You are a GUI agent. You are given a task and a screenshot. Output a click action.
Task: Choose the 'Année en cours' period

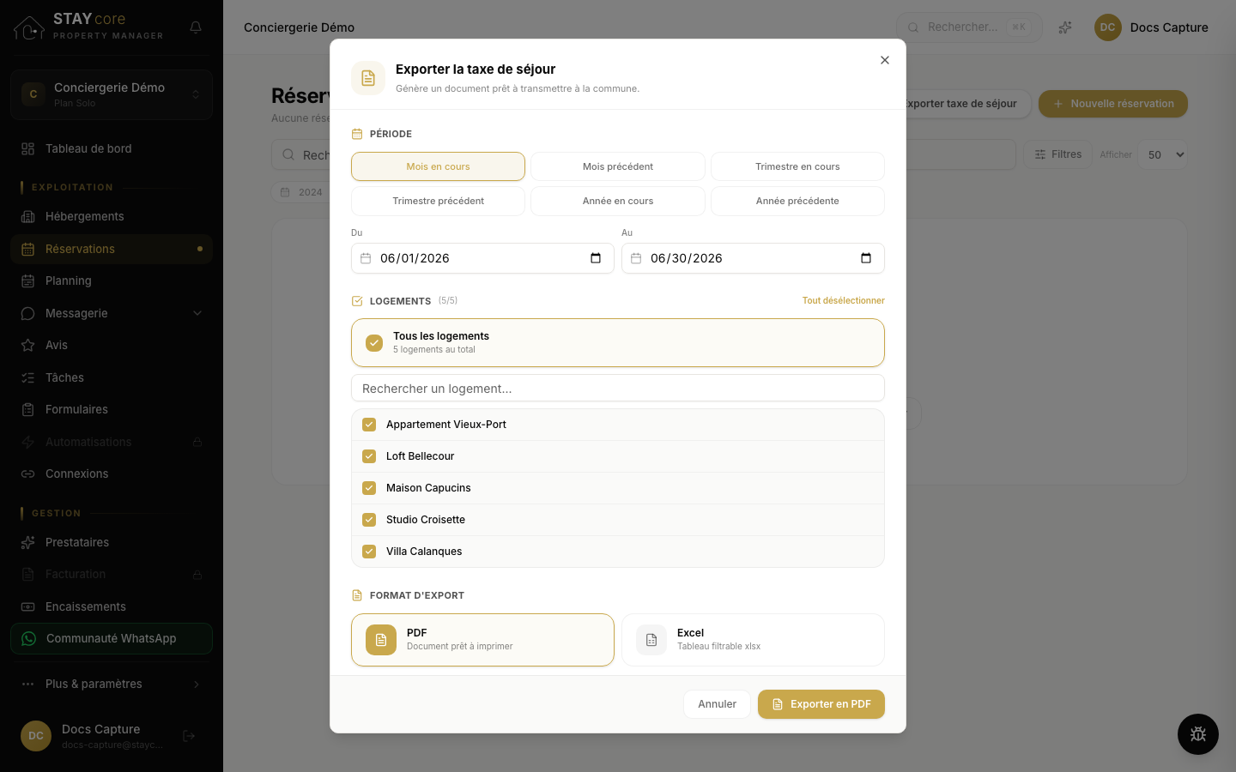(x=618, y=201)
